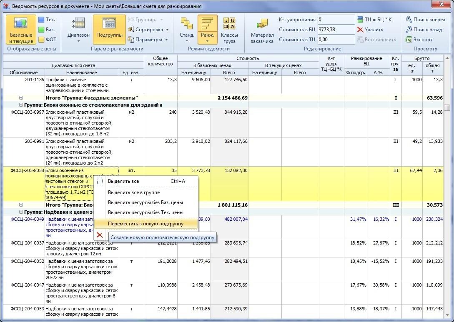Run Поиск назад search
The width and height of the screenshot is (454, 322).
424,30
